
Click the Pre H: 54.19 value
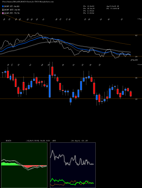pyautogui.click(x=89, y=9)
